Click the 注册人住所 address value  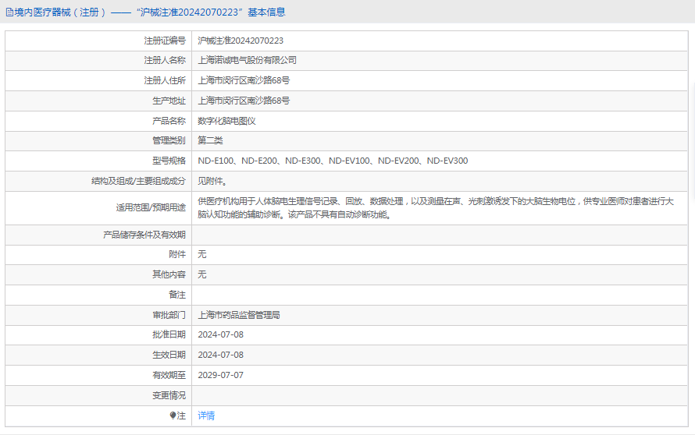click(244, 80)
